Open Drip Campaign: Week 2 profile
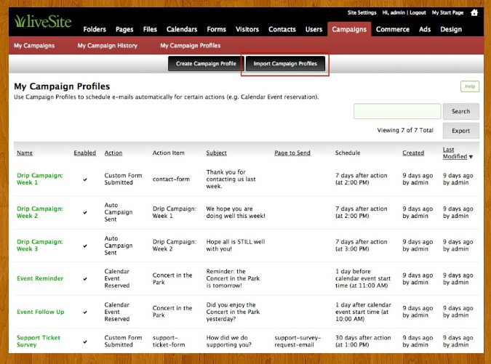 point(40,212)
